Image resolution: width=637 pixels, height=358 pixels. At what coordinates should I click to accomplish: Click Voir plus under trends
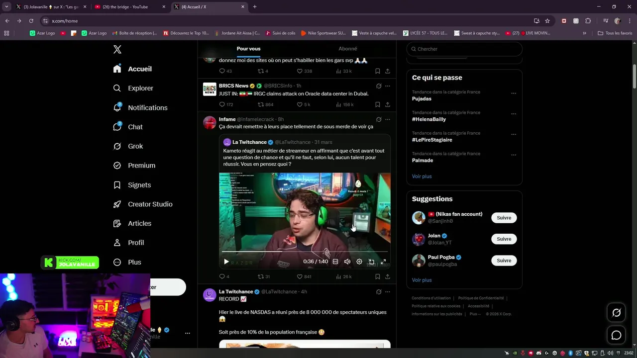(x=422, y=177)
